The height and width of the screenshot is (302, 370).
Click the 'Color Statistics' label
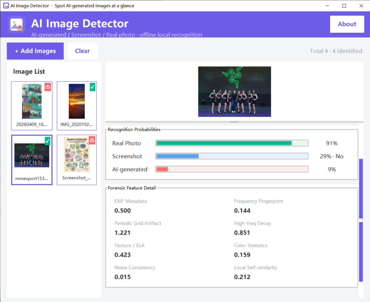pyautogui.click(x=251, y=245)
